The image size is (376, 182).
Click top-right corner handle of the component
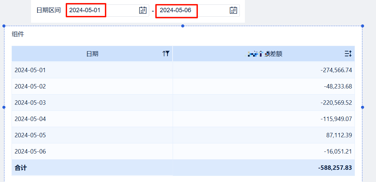(x=362, y=26)
